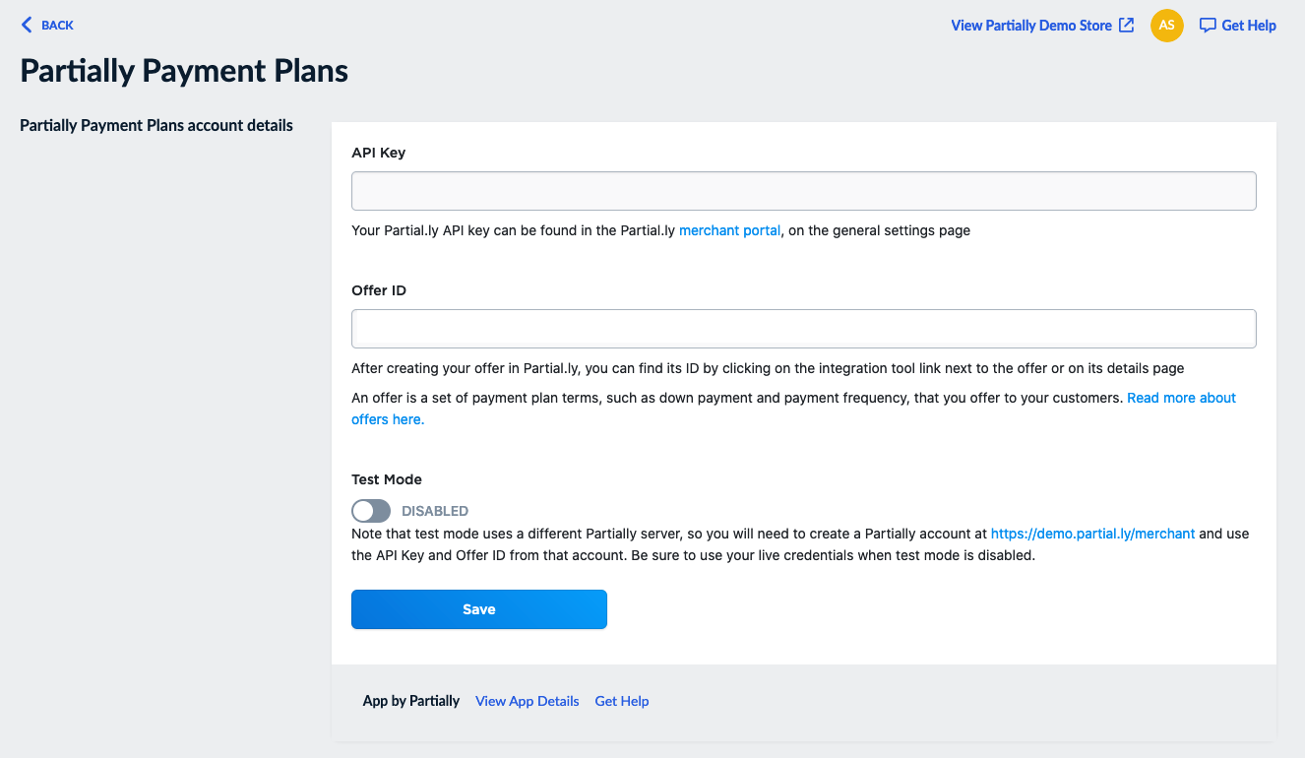Click the Partially Payment Plans account details label
The height and width of the screenshot is (758, 1305).
156,125
